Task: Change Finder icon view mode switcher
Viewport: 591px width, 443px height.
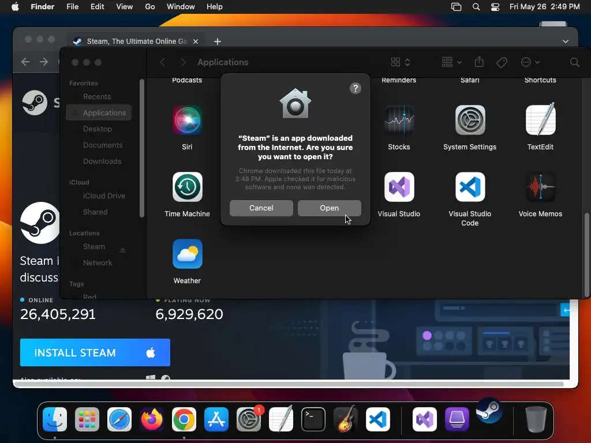Action: click(x=401, y=62)
